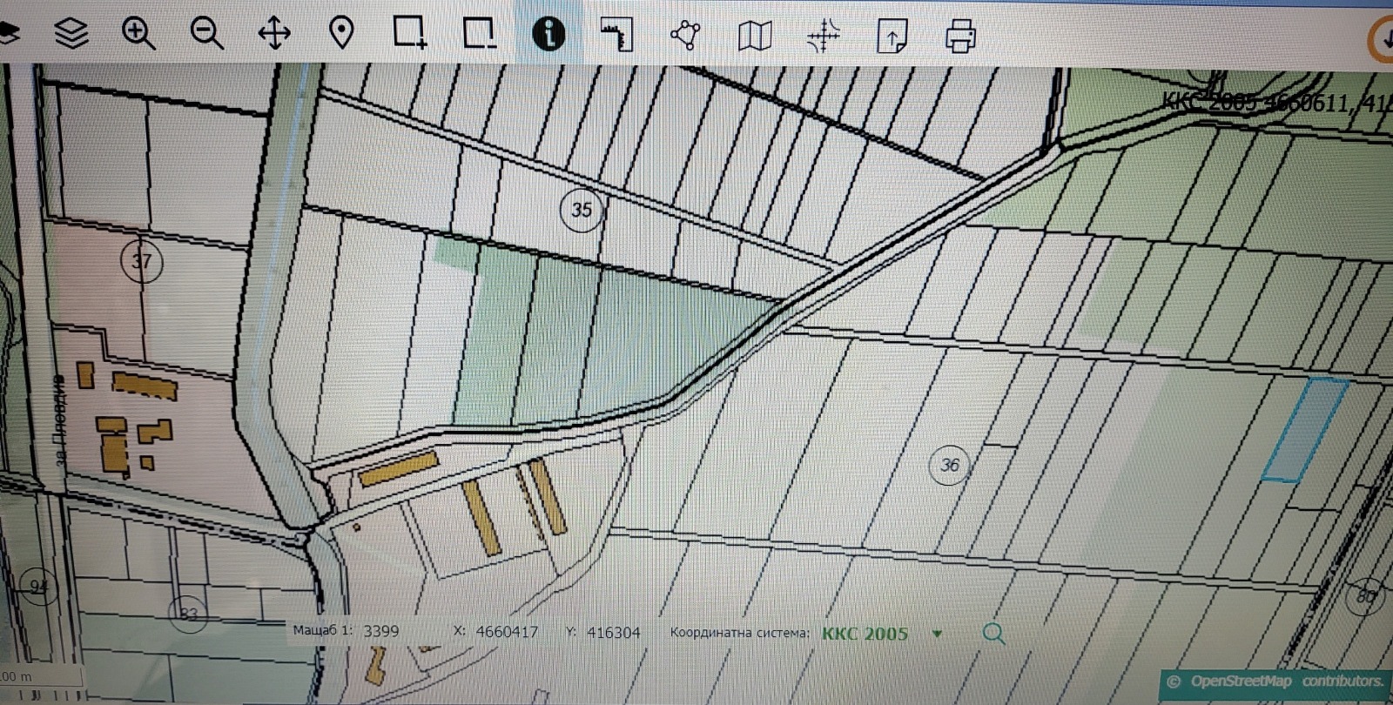Pick the polygon area drawing tool

[x=686, y=35]
